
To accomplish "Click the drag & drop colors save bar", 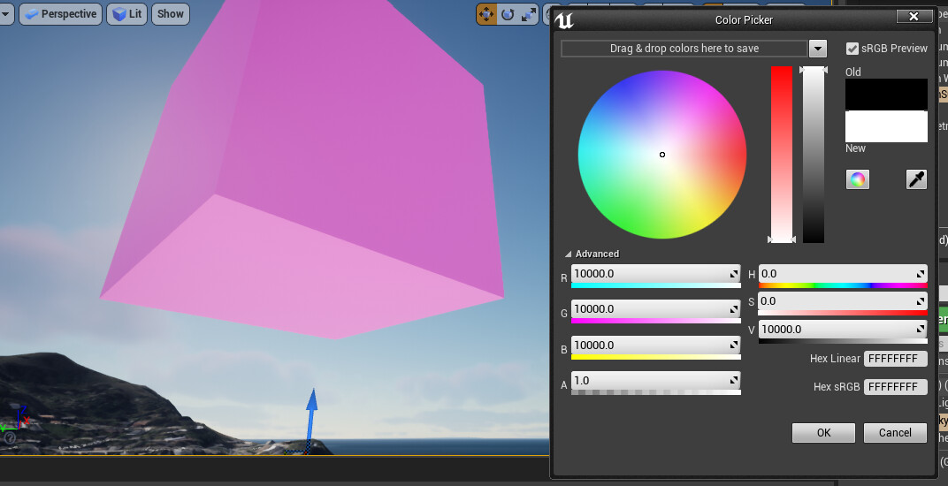I will [684, 49].
